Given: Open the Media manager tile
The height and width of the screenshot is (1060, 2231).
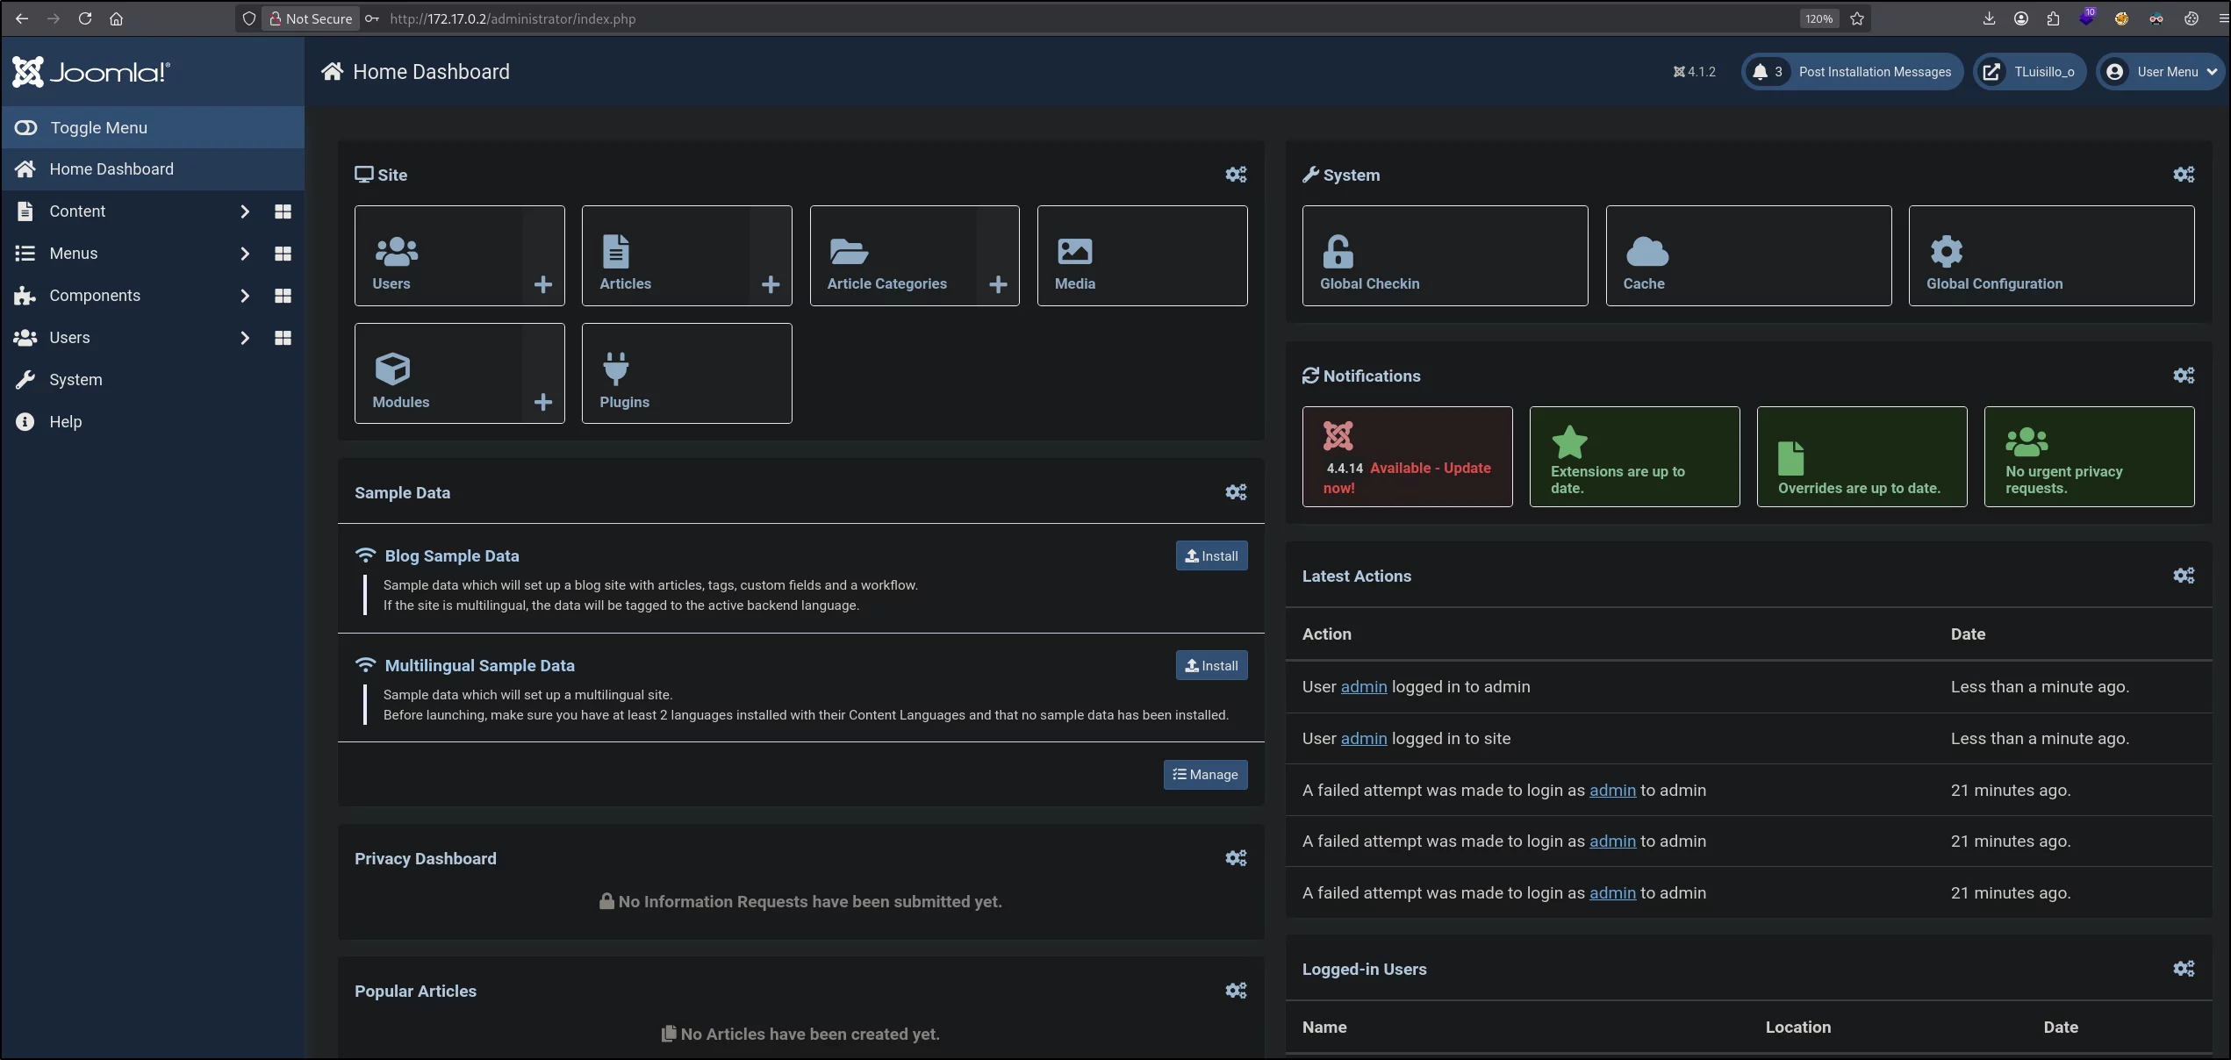Looking at the screenshot, I should tap(1142, 255).
